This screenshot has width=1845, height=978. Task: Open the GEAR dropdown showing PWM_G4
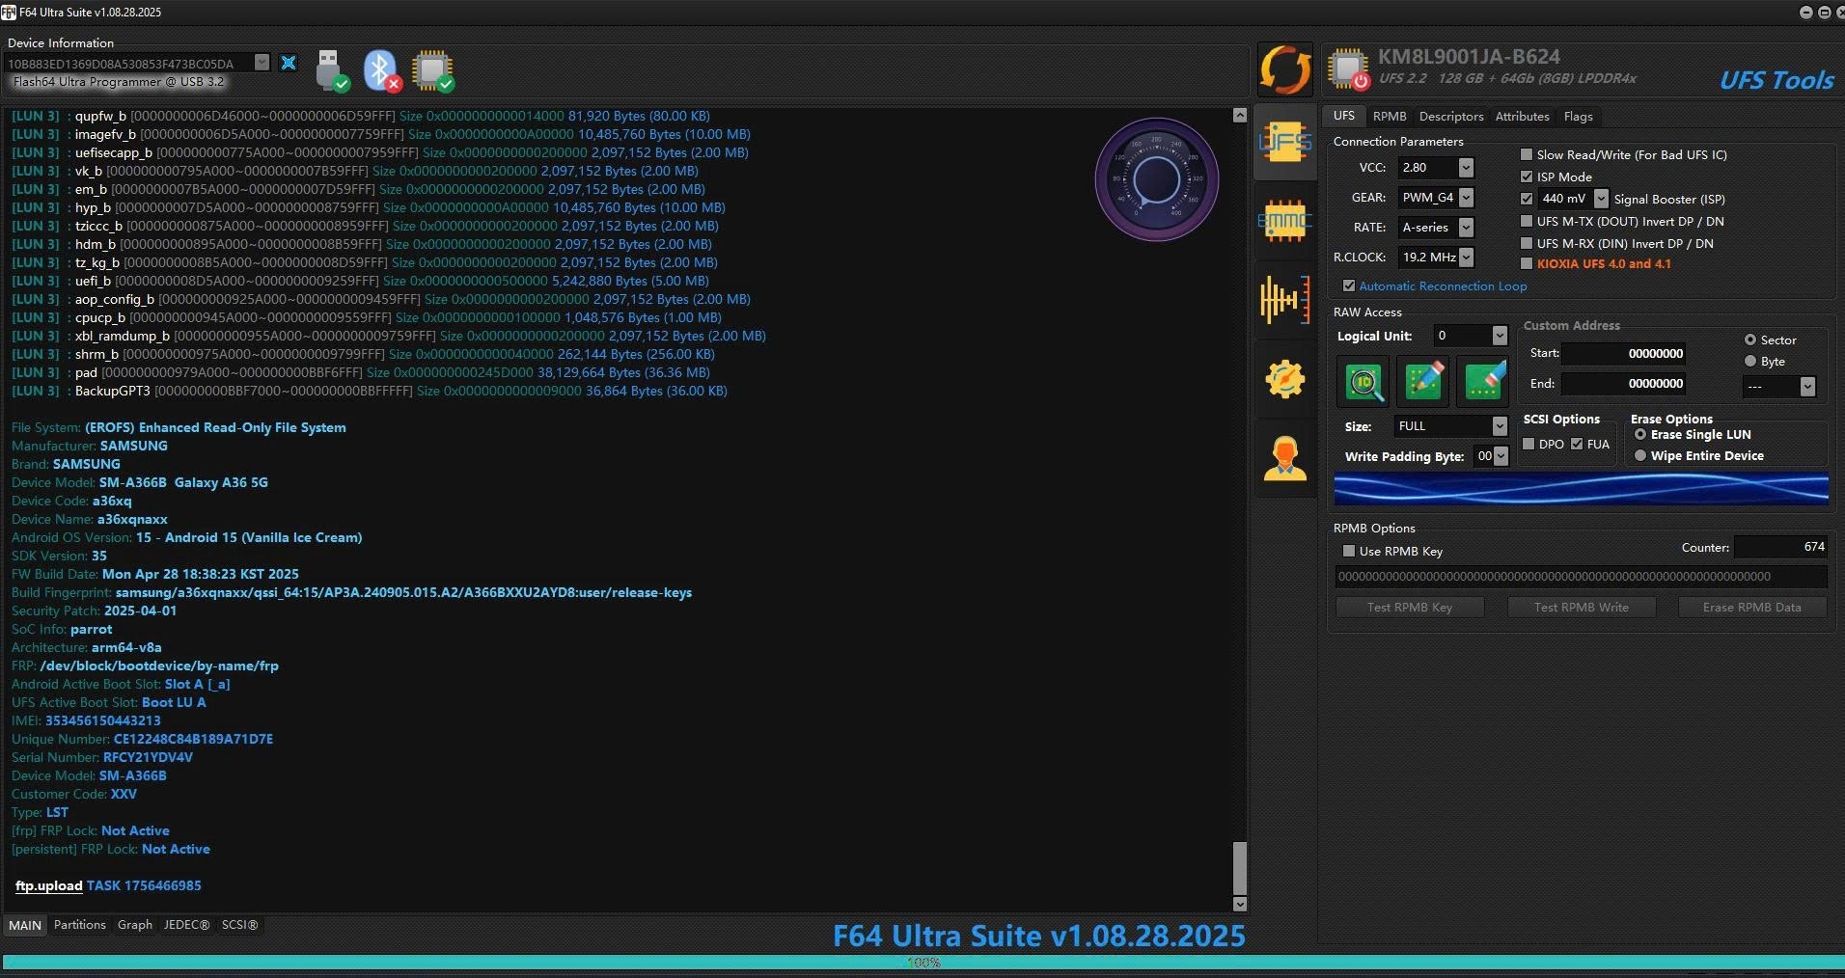click(1466, 198)
